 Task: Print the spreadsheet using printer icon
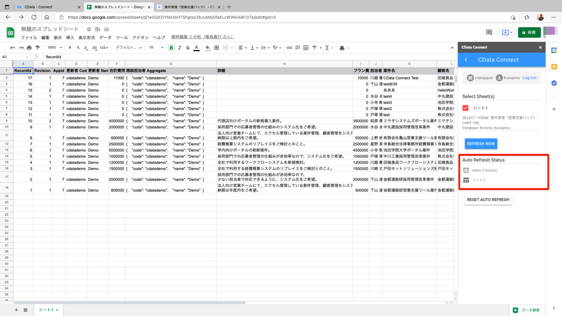[x=30, y=48]
